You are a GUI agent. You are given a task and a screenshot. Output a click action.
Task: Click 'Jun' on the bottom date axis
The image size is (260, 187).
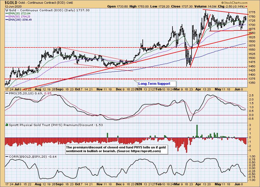tap(237, 184)
